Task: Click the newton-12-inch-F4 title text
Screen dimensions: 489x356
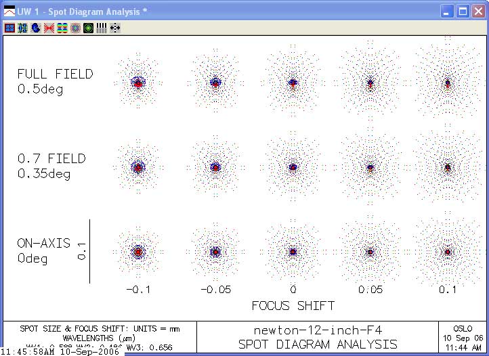Action: point(317,330)
